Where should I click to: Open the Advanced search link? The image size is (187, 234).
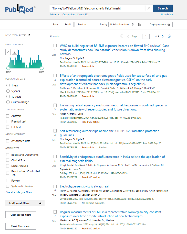click(x=55, y=15)
